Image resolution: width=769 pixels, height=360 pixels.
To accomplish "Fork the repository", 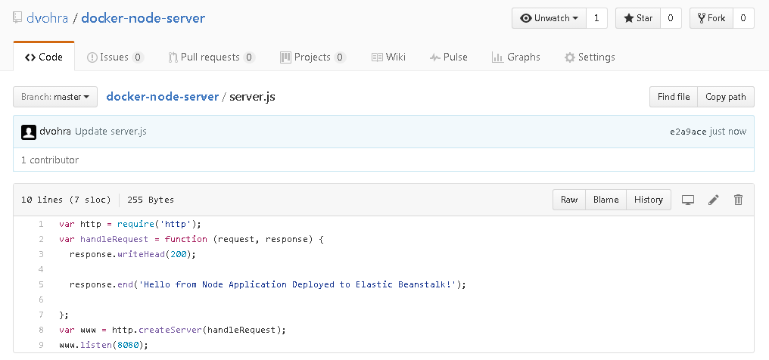I will [x=711, y=18].
